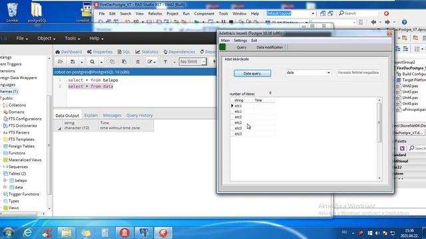The image size is (426, 239).
Task: Open the pgAdmin File menu
Action: [x=22, y=39]
